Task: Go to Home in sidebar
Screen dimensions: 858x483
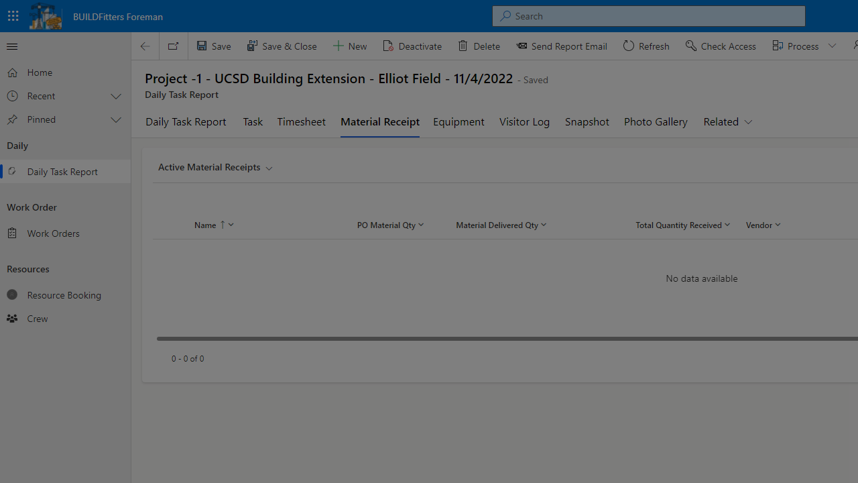Action: [x=65, y=72]
